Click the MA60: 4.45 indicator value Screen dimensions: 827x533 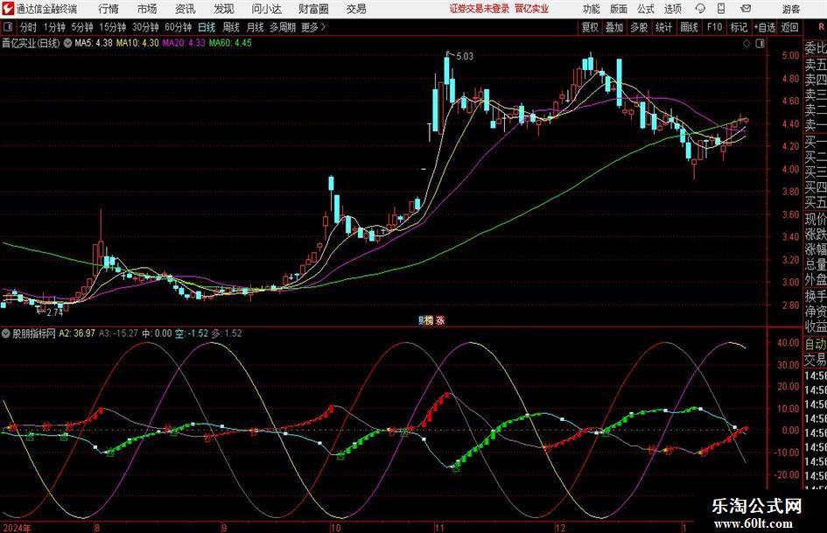click(230, 43)
